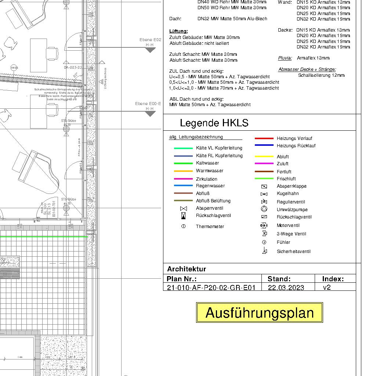Select the Thermometer symbol in the legend
The image size is (376, 376).
(x=183, y=226)
